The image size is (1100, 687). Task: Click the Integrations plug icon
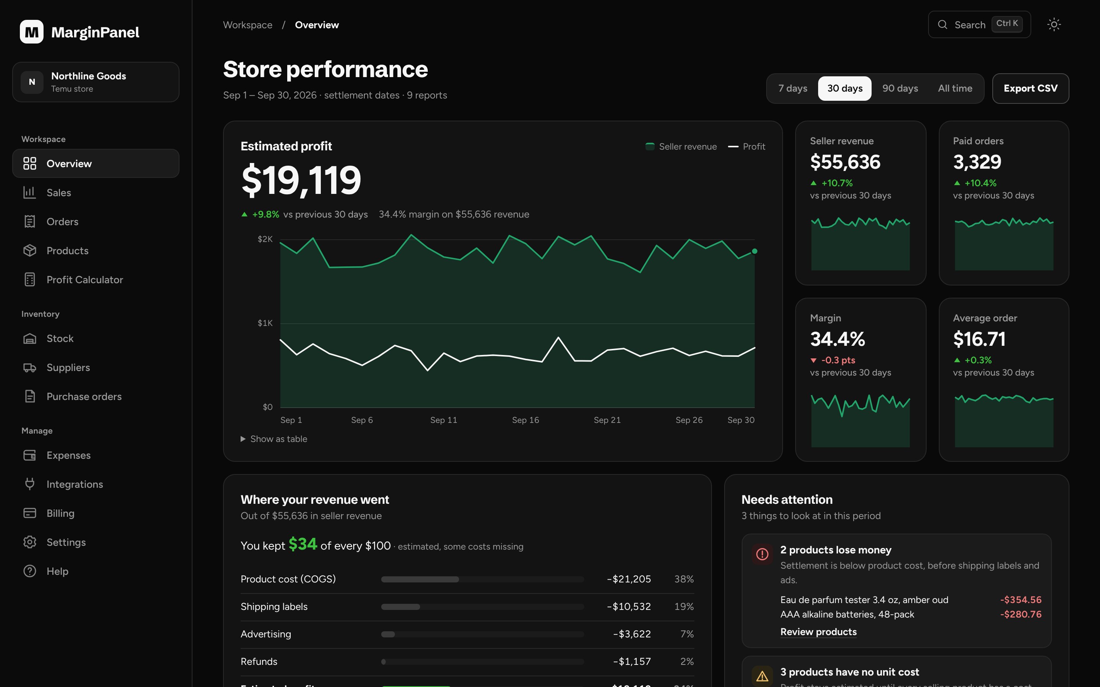pos(29,484)
